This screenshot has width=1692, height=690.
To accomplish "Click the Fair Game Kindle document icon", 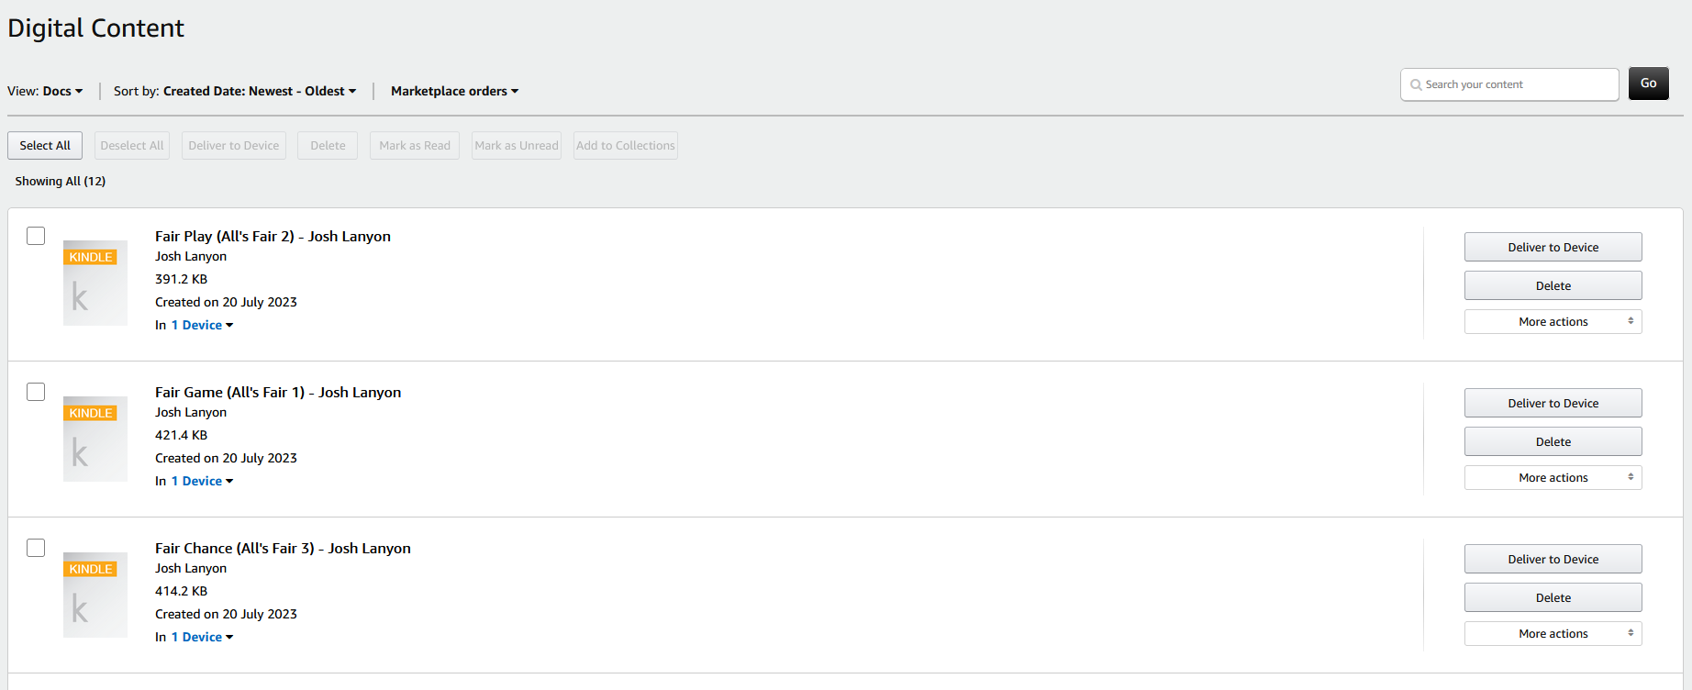I will [95, 439].
